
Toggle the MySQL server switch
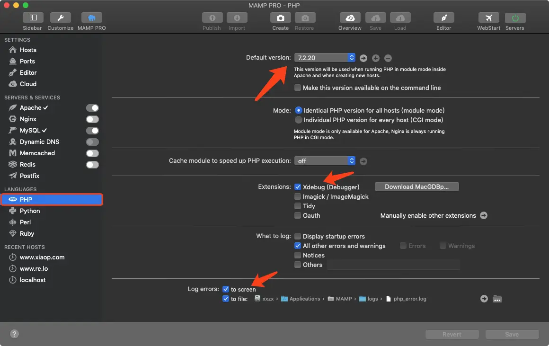click(92, 131)
